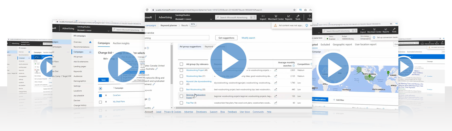Viewport: 452px width, 131px height.
Task: Click Privacy & Cookies footer link
Action: tap(173, 112)
